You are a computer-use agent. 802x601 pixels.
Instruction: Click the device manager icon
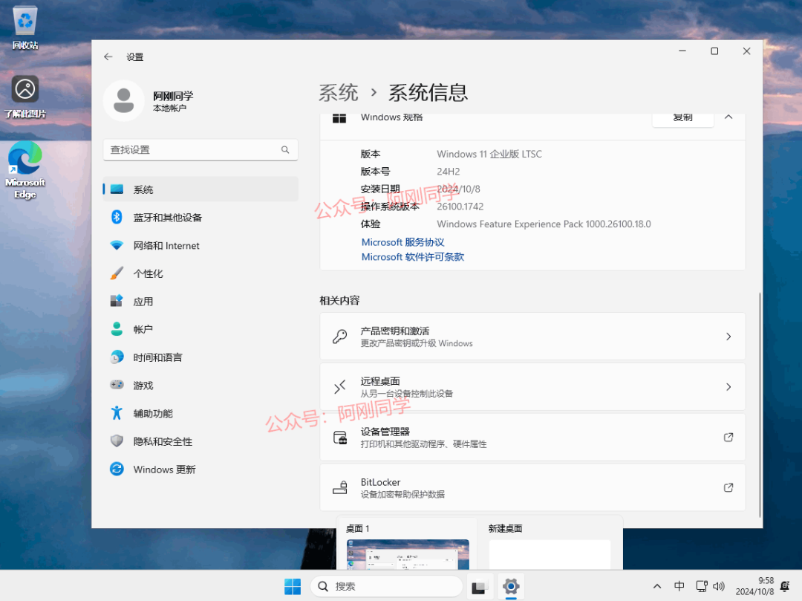click(339, 438)
